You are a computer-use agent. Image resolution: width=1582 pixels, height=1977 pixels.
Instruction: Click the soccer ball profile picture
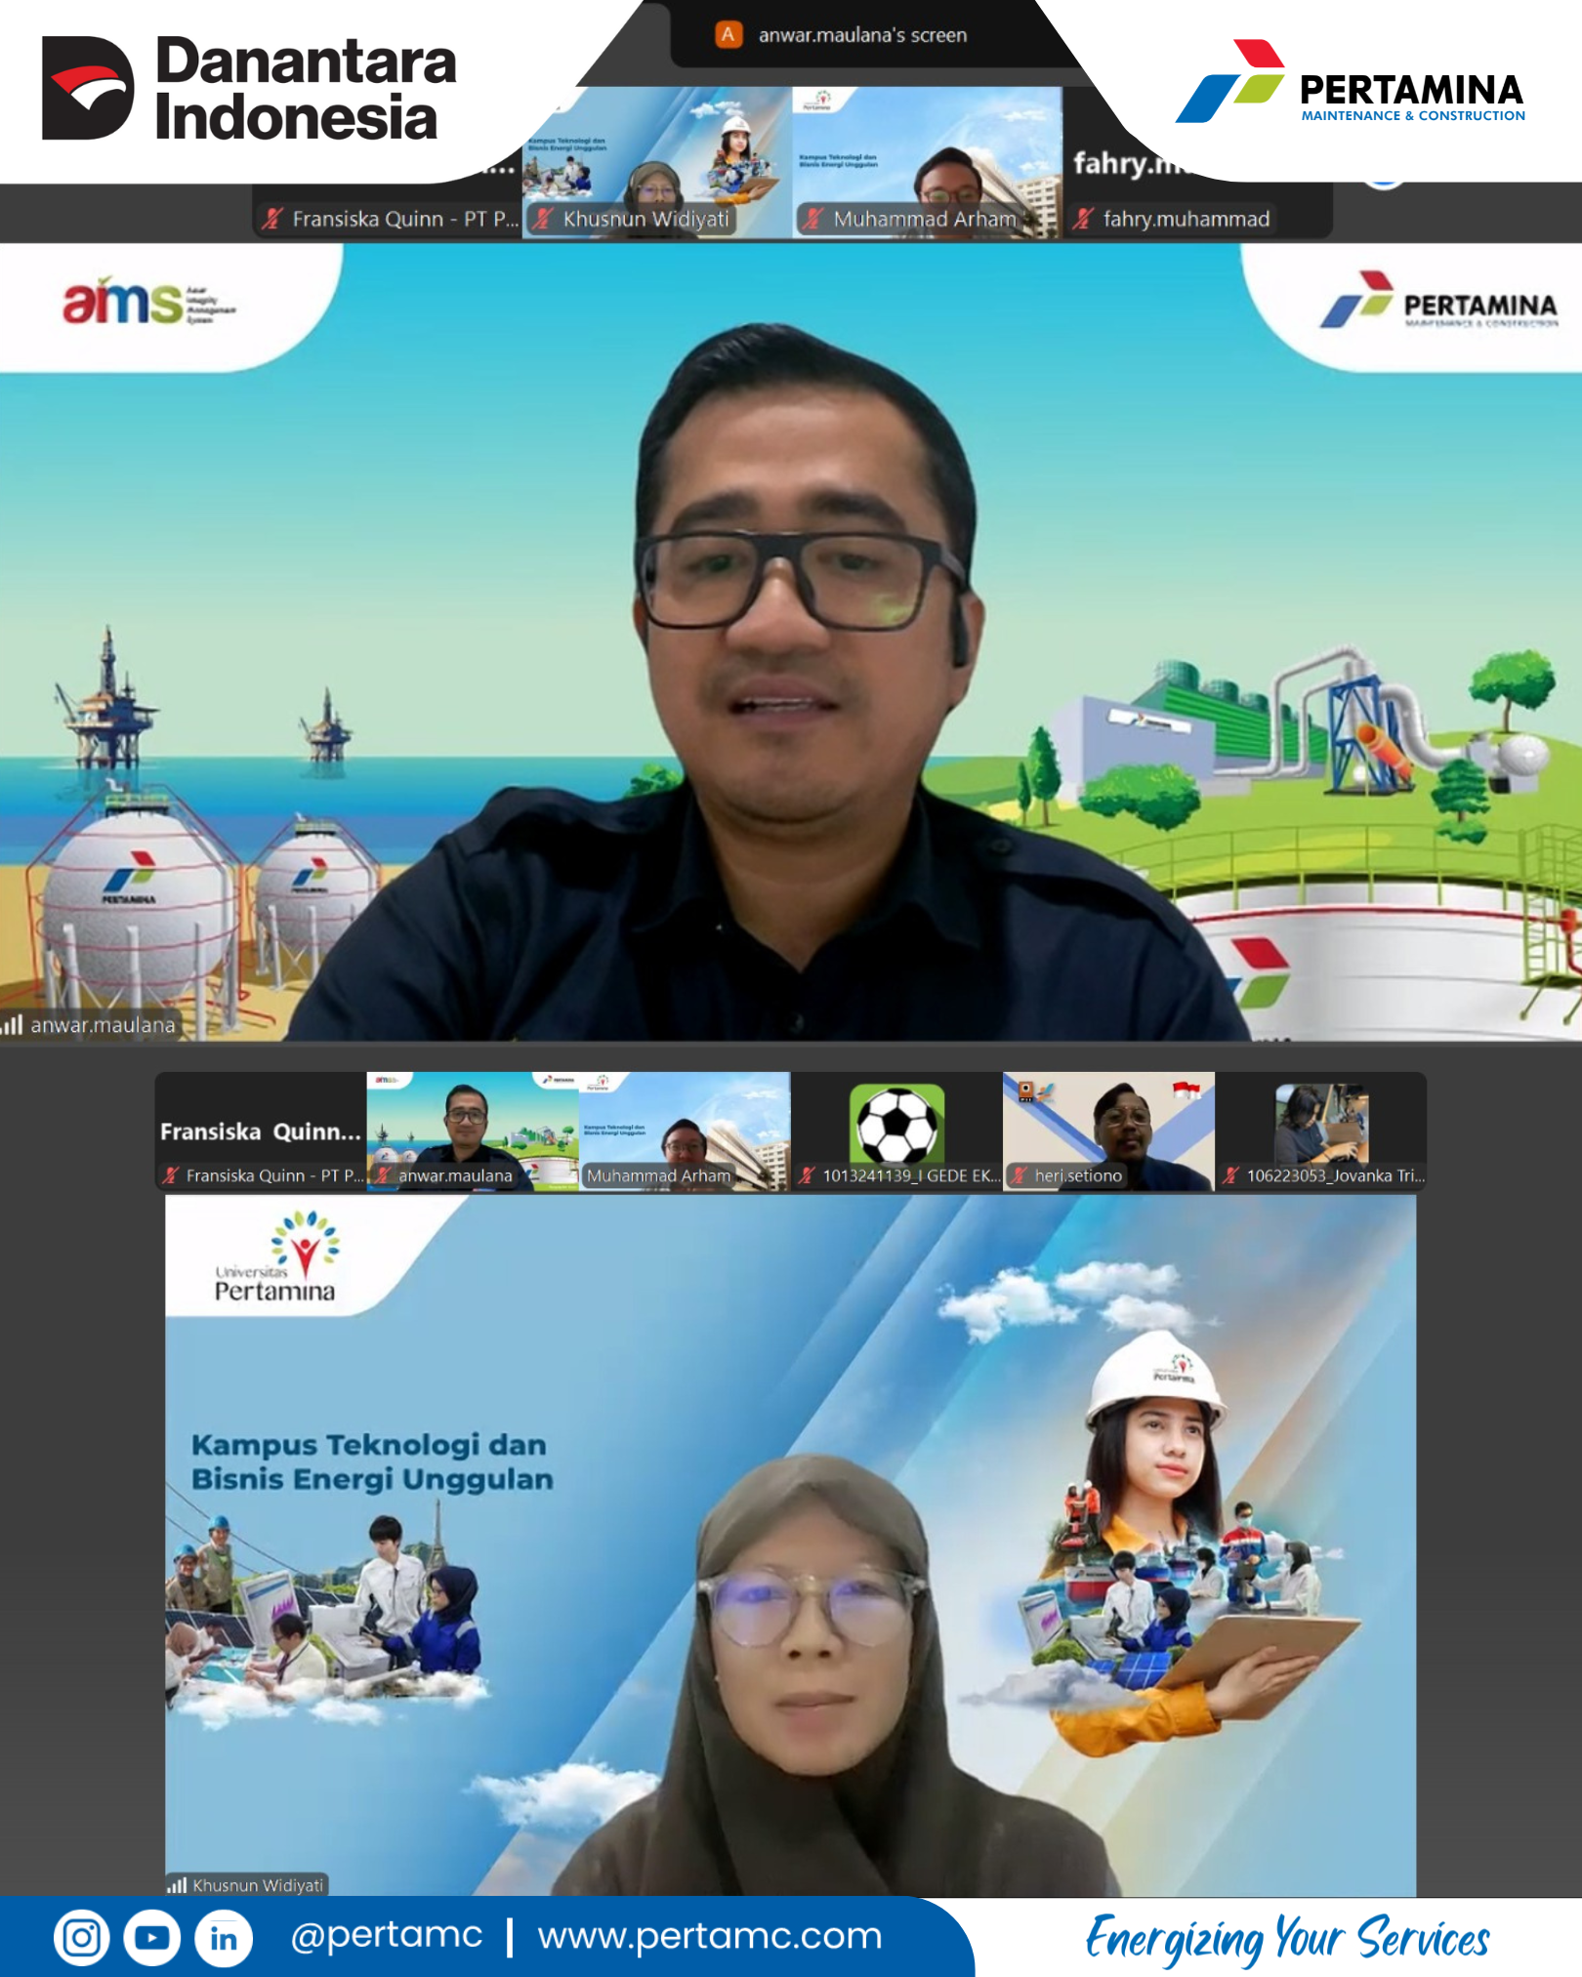[896, 1124]
